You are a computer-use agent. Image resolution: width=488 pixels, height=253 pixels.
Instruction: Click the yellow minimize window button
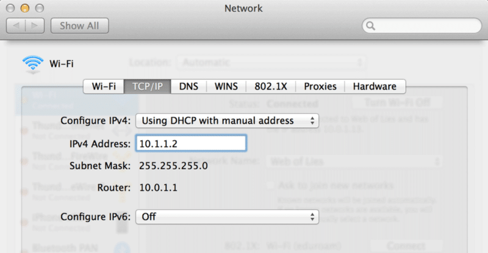(25, 8)
